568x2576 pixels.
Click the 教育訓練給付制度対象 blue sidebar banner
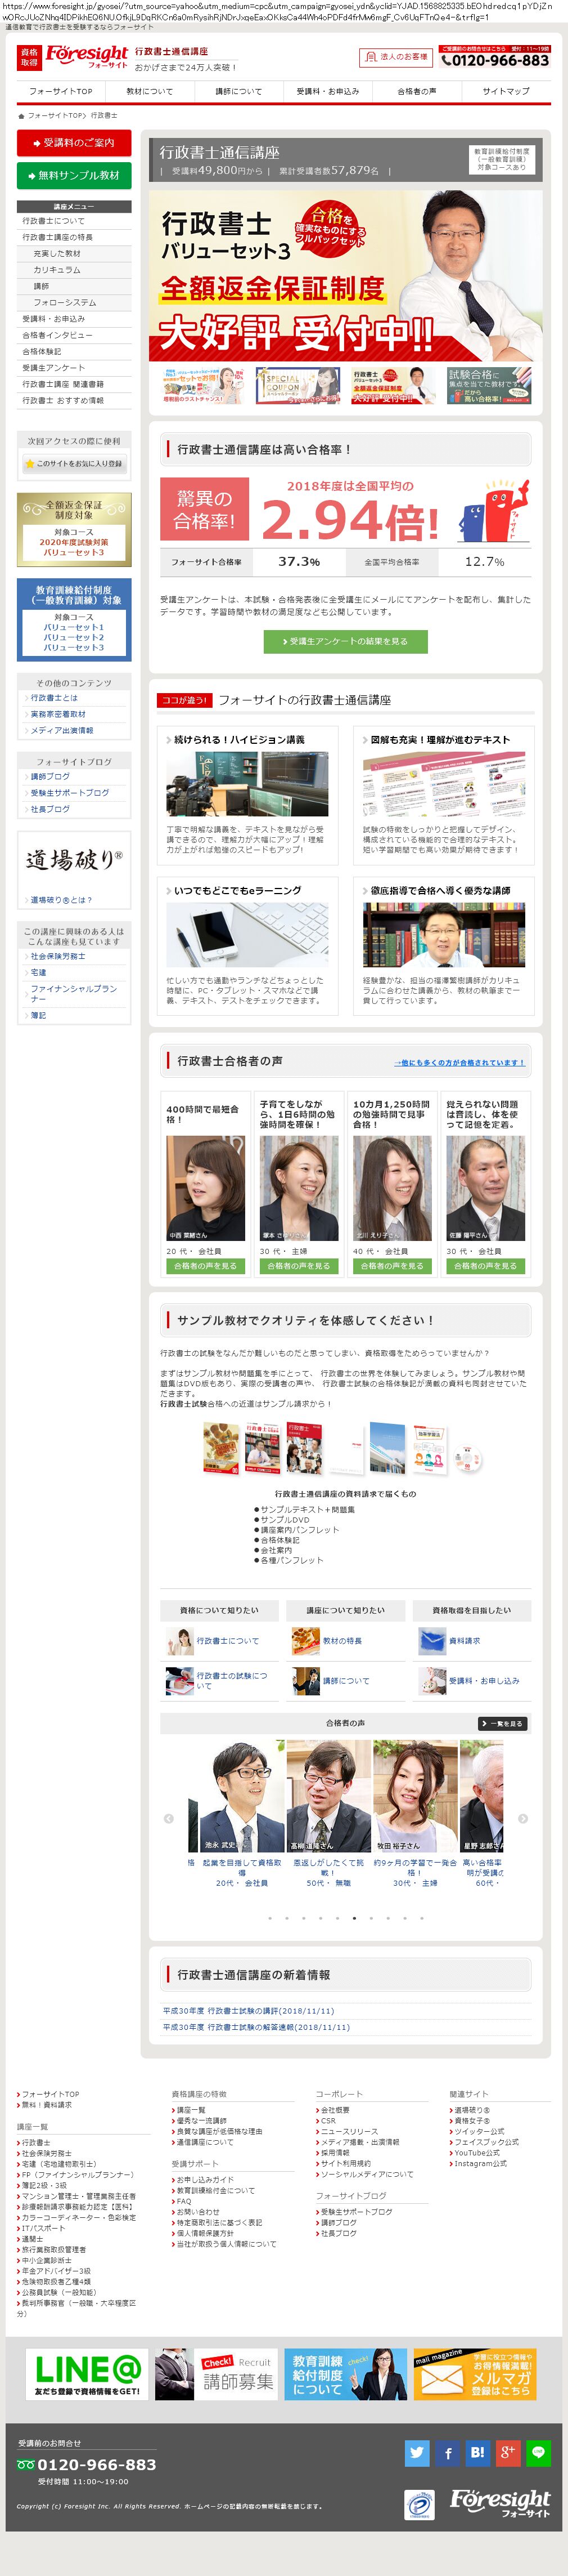coord(74,620)
